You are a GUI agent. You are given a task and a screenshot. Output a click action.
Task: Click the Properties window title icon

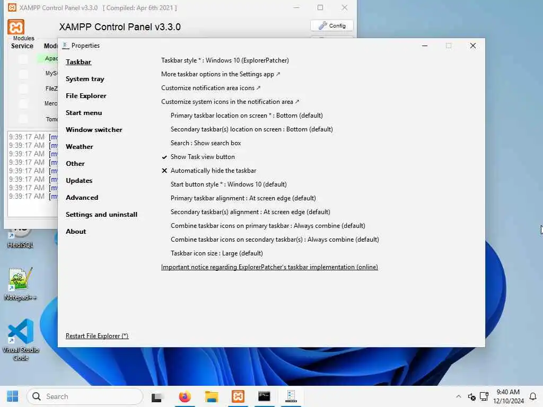click(65, 46)
